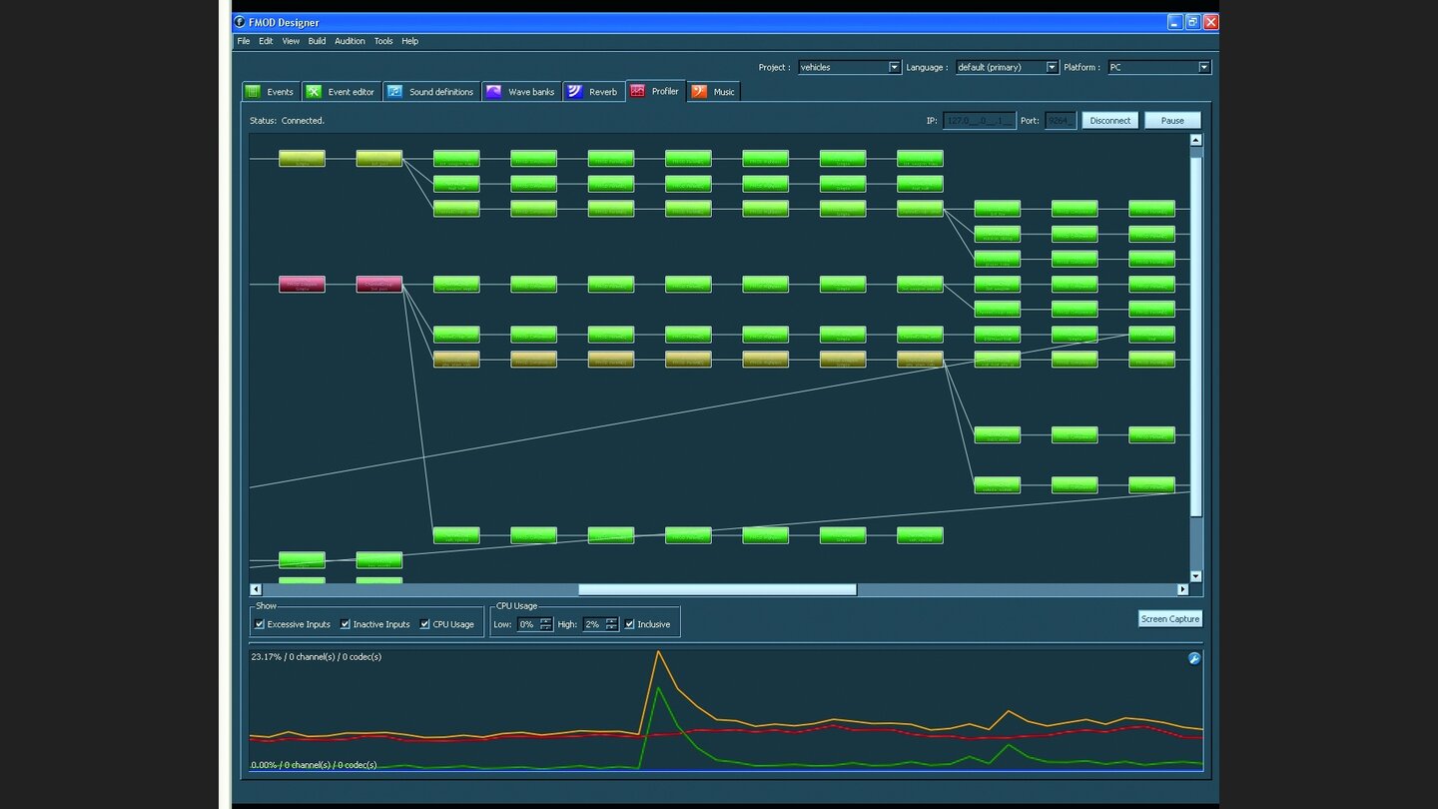This screenshot has height=809, width=1438.
Task: Select the pink node where lines branch out
Action: [379, 285]
